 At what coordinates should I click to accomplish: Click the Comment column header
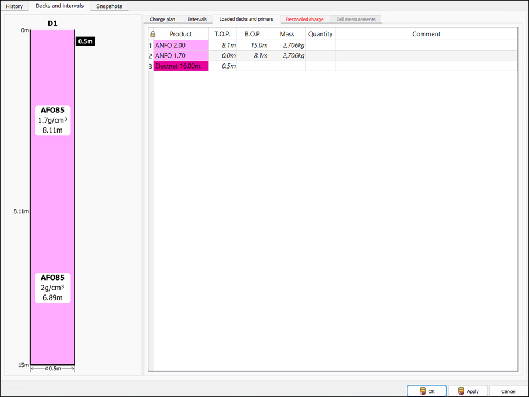426,34
